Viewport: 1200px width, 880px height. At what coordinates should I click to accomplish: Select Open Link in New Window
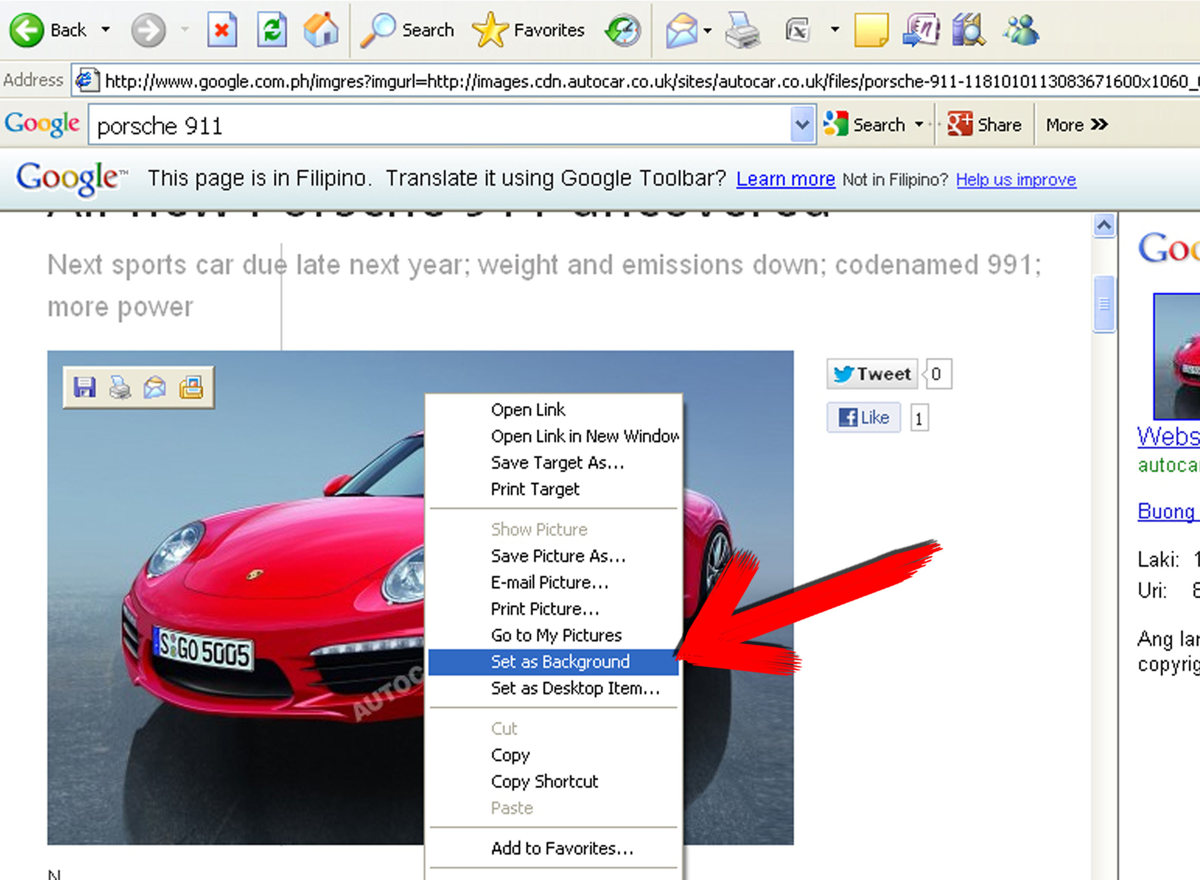(554, 436)
